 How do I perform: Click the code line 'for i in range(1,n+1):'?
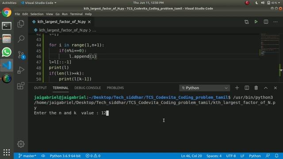76,45
